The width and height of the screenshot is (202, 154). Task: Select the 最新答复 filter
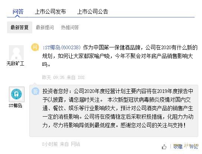[x=20, y=27]
